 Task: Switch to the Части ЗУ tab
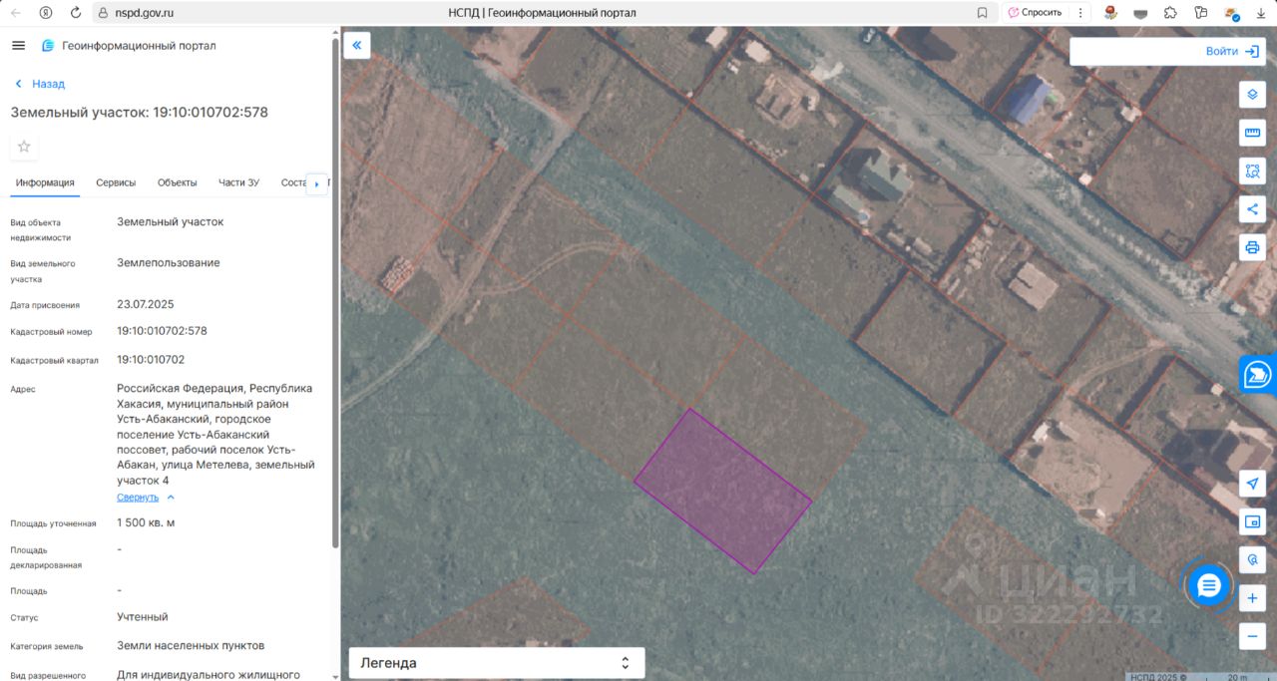coord(238,182)
